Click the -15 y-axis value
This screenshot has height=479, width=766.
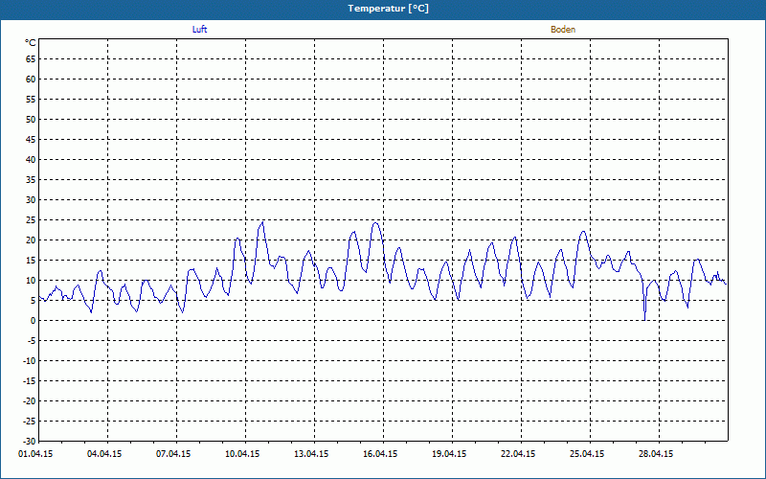coord(29,380)
